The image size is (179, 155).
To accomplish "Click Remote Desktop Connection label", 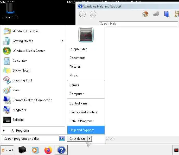I will (x=33, y=100).
